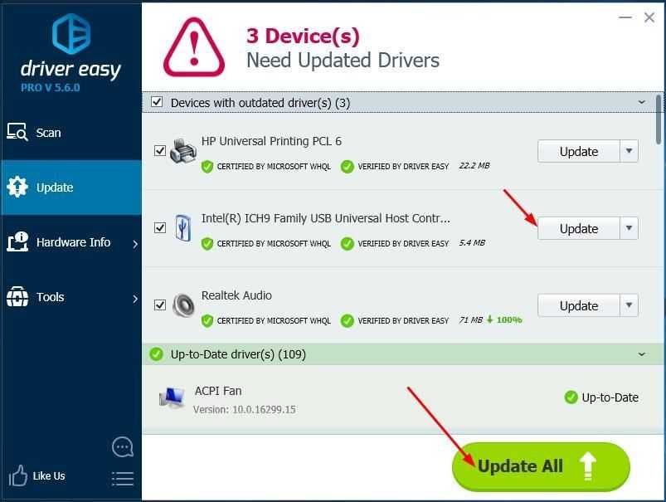Click the Driver Easy logo icon

[x=71, y=34]
